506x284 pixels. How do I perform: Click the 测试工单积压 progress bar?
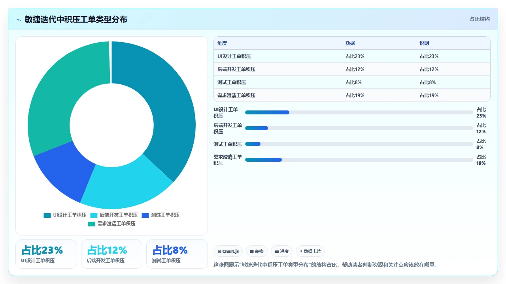(359, 144)
